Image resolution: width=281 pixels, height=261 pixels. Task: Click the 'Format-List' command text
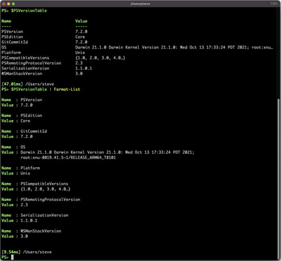[x=67, y=89]
